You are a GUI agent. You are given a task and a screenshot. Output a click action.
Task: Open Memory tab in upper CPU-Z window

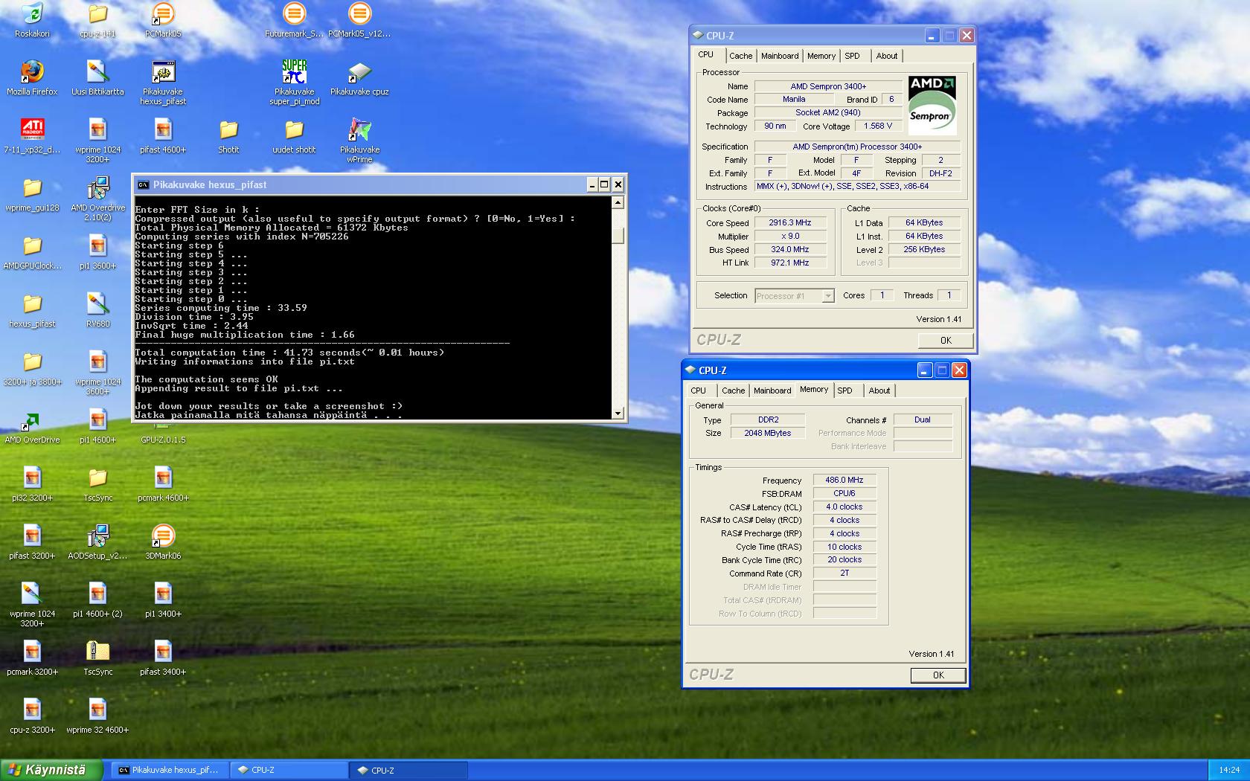(x=821, y=56)
